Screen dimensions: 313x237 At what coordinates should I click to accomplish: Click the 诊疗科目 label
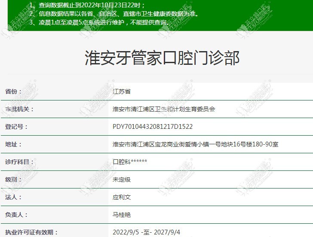pos(19,162)
